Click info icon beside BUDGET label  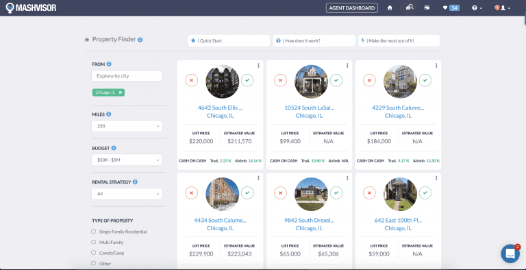coord(114,148)
